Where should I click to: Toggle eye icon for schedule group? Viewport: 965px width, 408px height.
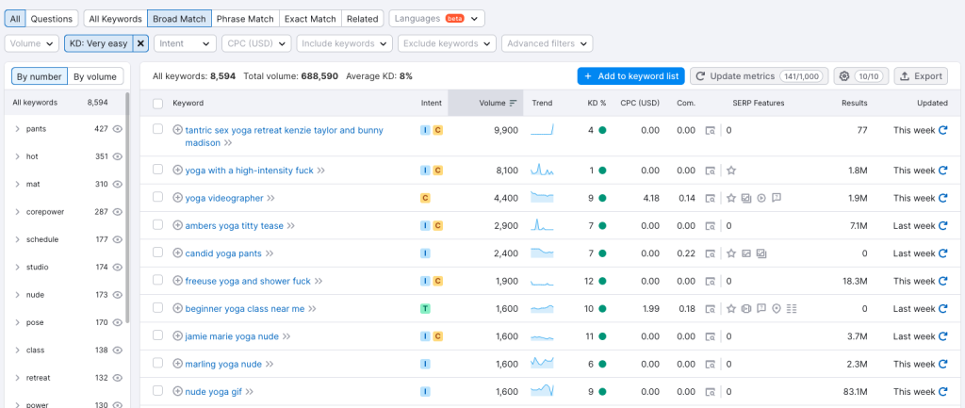tap(118, 239)
